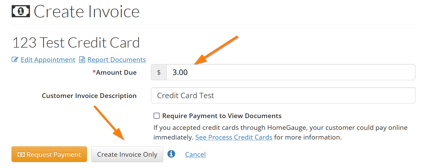
Task: Enable Require Payment to View Documents checkbox
Action: pyautogui.click(x=156, y=116)
